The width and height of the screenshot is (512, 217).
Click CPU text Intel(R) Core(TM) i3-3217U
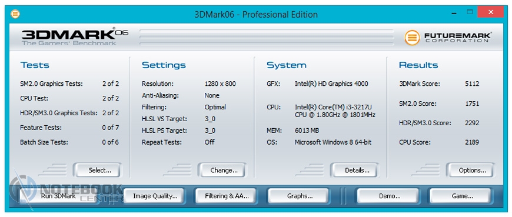coord(333,107)
